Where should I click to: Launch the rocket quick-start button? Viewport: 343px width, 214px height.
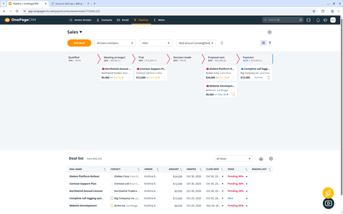pyautogui.click(x=328, y=193)
